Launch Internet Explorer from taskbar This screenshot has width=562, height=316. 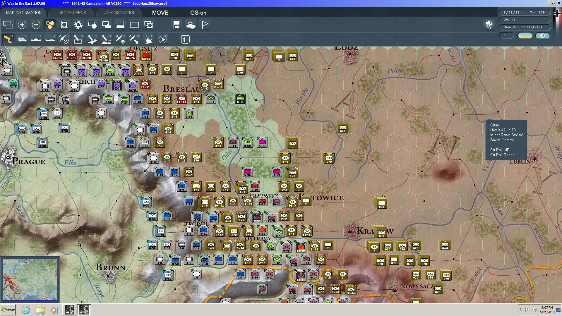pos(26,310)
